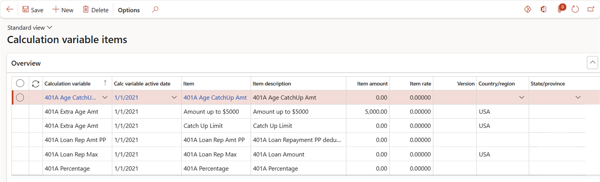The width and height of the screenshot is (600, 182).
Task: Click 401A Loan Amount description cell
Action: (x=298, y=154)
